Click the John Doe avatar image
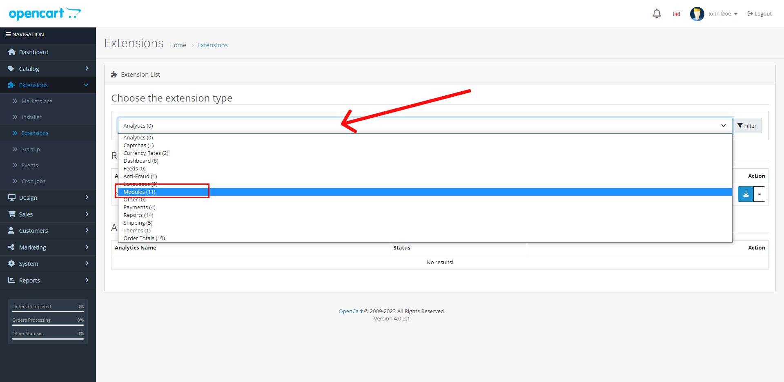The height and width of the screenshot is (382, 784). [697, 14]
